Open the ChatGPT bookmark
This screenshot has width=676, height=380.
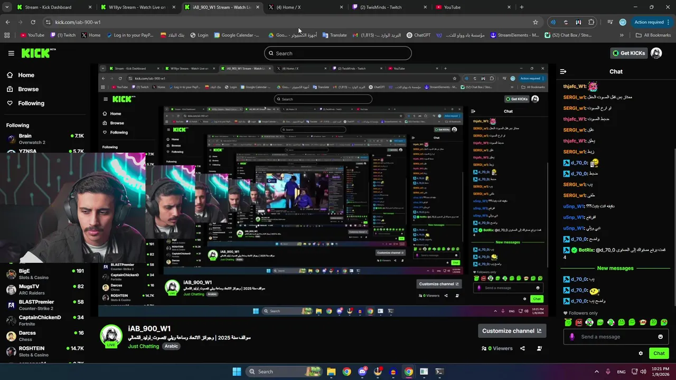[x=418, y=35]
